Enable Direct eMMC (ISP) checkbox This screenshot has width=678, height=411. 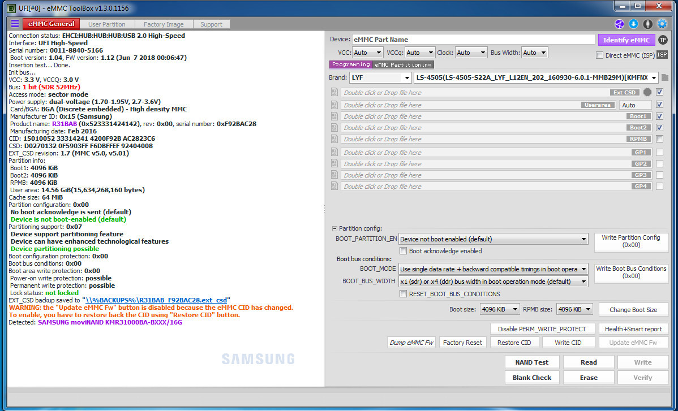599,55
